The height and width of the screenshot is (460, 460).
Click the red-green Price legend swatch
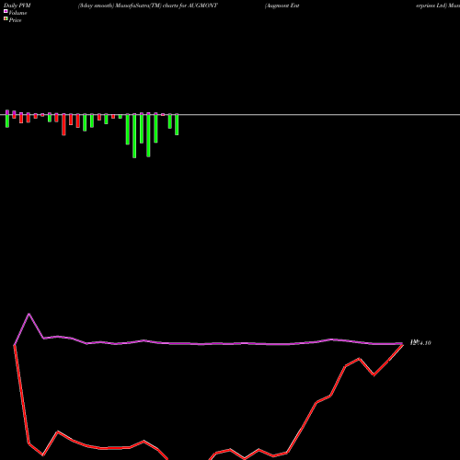click(x=6, y=18)
